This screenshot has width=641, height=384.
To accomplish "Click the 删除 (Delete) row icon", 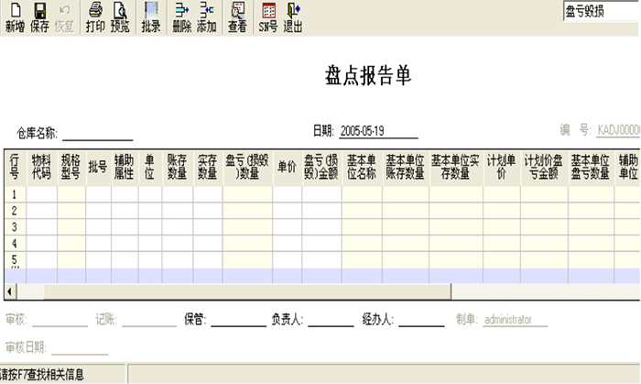I will coord(181,13).
